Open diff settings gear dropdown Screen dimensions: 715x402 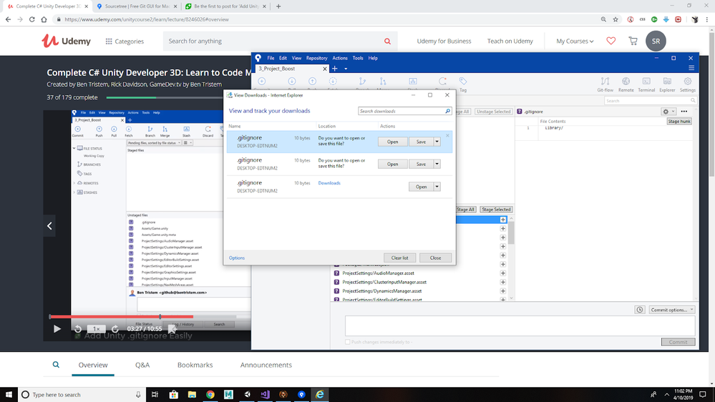[668, 111]
